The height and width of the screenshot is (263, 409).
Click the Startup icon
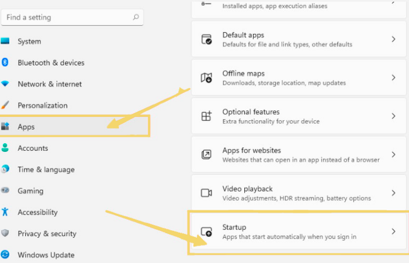coord(206,231)
